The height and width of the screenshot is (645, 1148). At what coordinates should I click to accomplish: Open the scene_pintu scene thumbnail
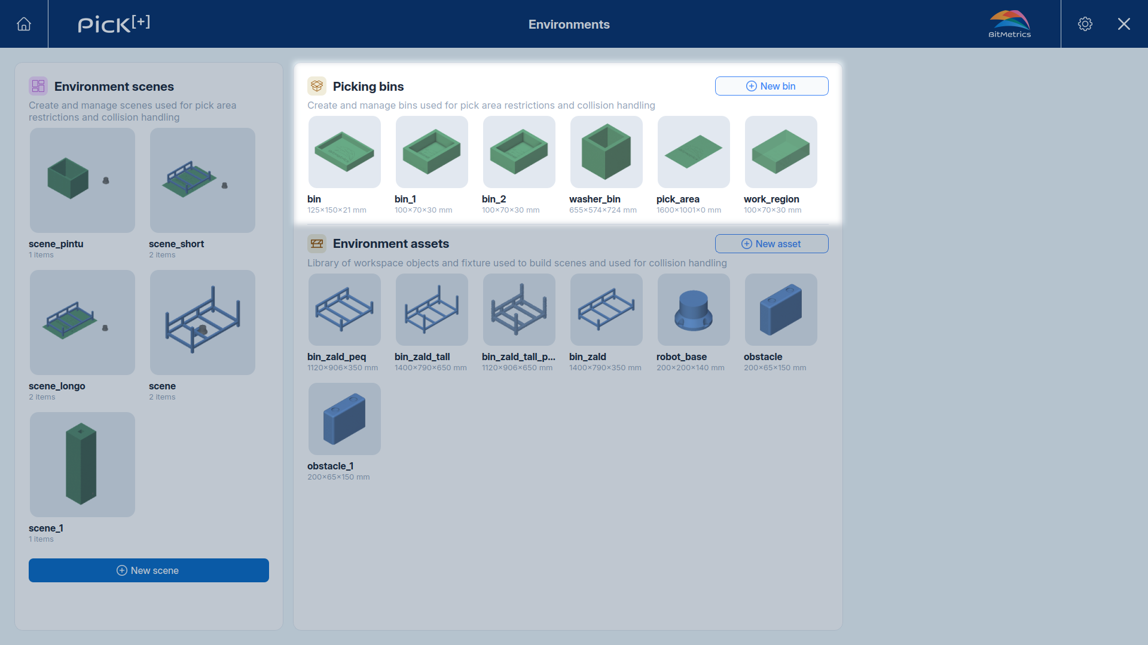(x=83, y=180)
